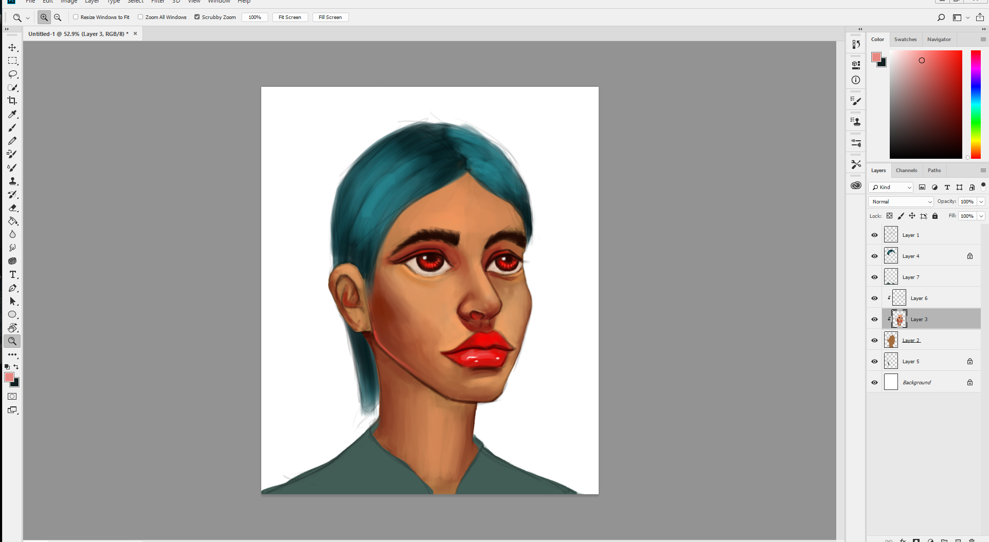Screen dimensions: 989x542
Task: Click the hue slider in Color panel
Action: click(x=976, y=104)
